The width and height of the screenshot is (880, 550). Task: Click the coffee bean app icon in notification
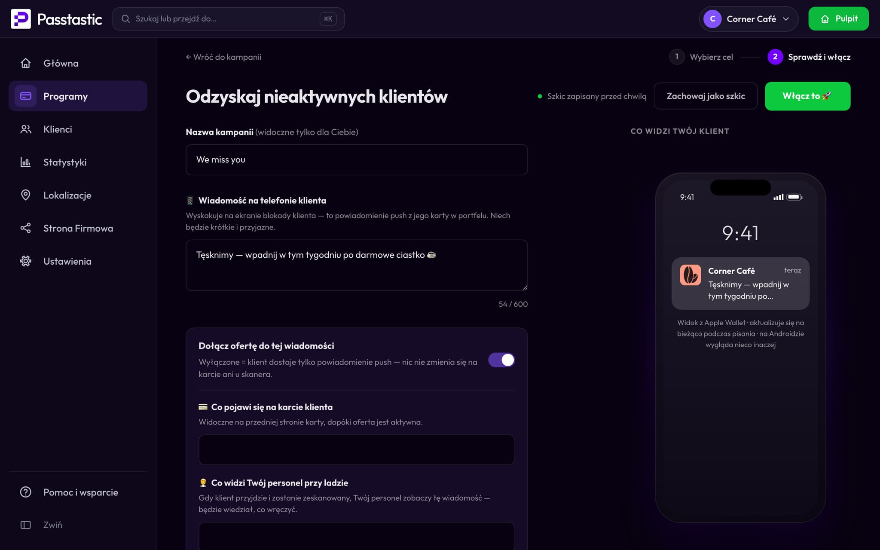point(691,275)
